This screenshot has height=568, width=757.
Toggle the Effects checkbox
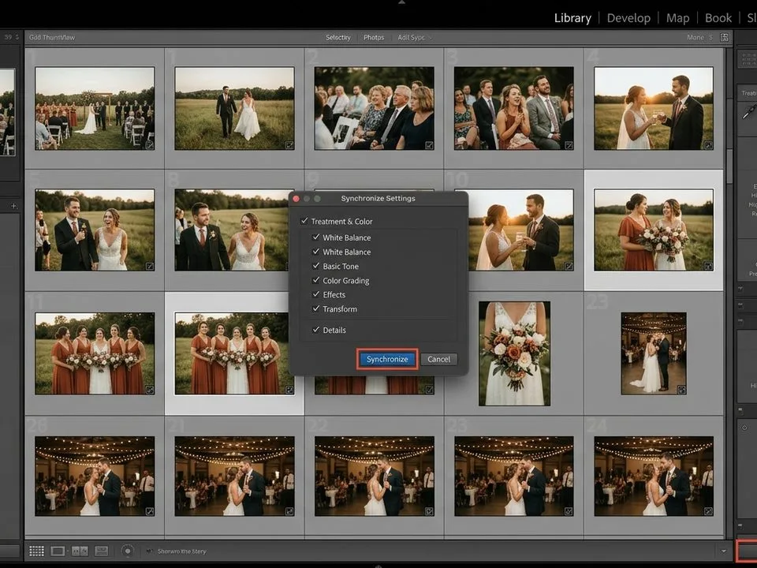click(315, 294)
